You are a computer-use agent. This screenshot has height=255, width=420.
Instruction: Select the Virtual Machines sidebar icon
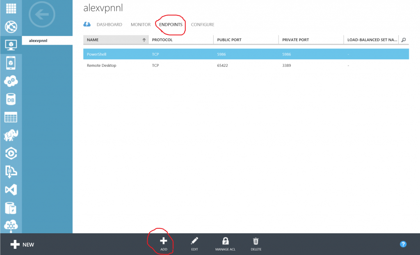click(x=11, y=45)
